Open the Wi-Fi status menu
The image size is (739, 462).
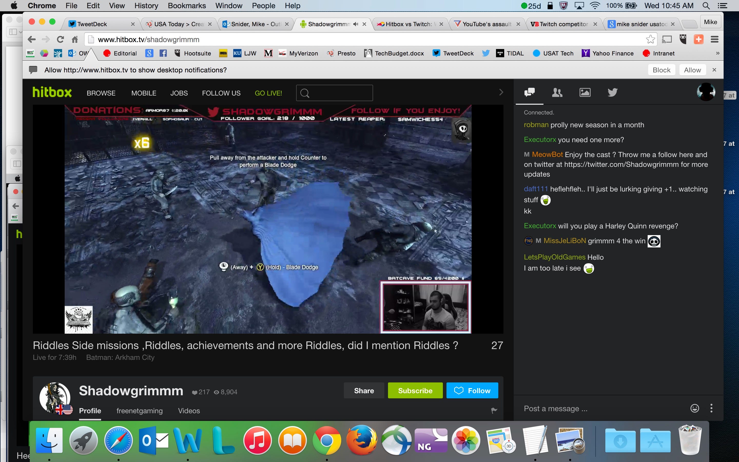click(x=595, y=5)
